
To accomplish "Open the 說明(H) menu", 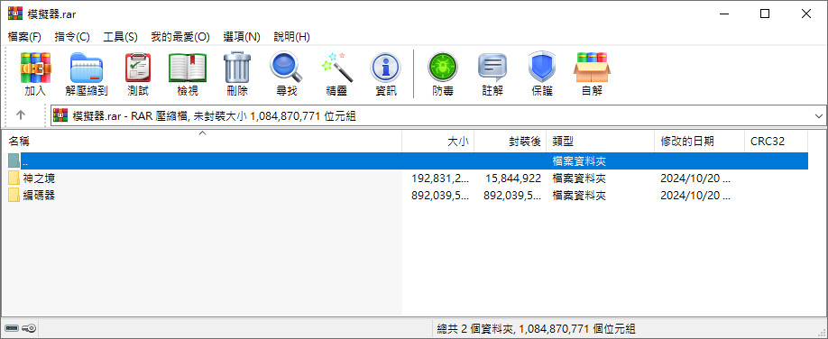I will tap(291, 37).
